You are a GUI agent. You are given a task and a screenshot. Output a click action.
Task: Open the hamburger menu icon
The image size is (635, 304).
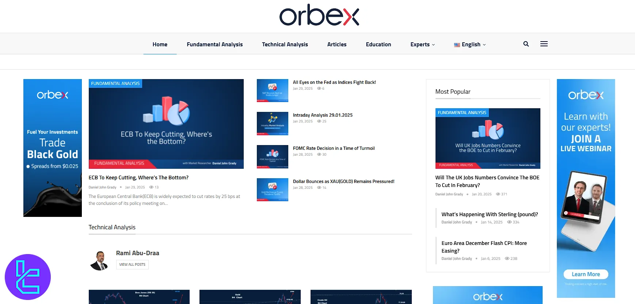pyautogui.click(x=544, y=44)
